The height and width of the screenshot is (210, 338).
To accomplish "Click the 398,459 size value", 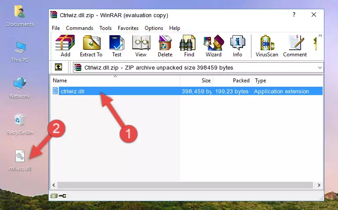I will [196, 91].
